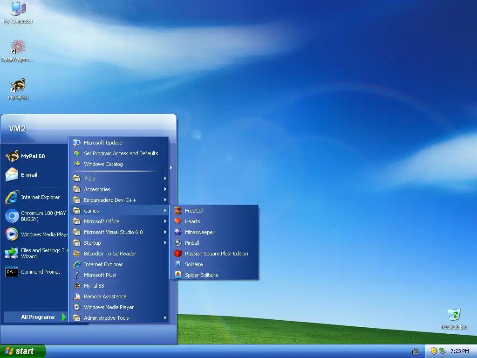Start the Solitaire game
477x358 pixels.
click(215, 264)
